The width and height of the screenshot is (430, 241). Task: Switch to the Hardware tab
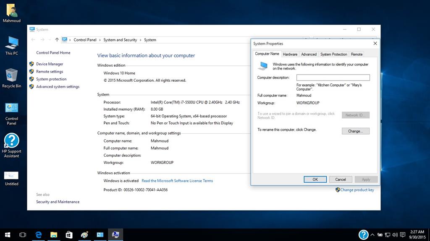pyautogui.click(x=290, y=54)
